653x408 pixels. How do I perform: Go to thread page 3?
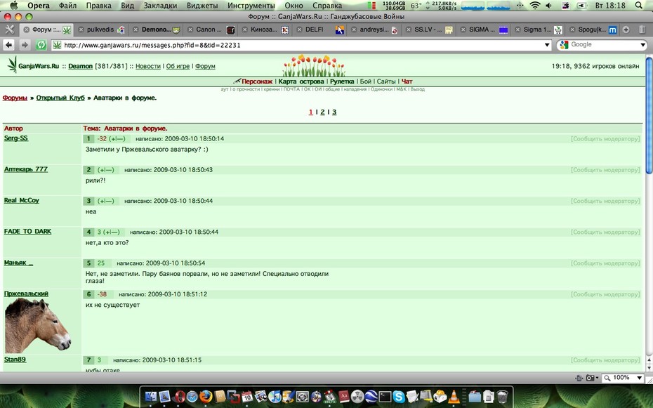point(334,112)
